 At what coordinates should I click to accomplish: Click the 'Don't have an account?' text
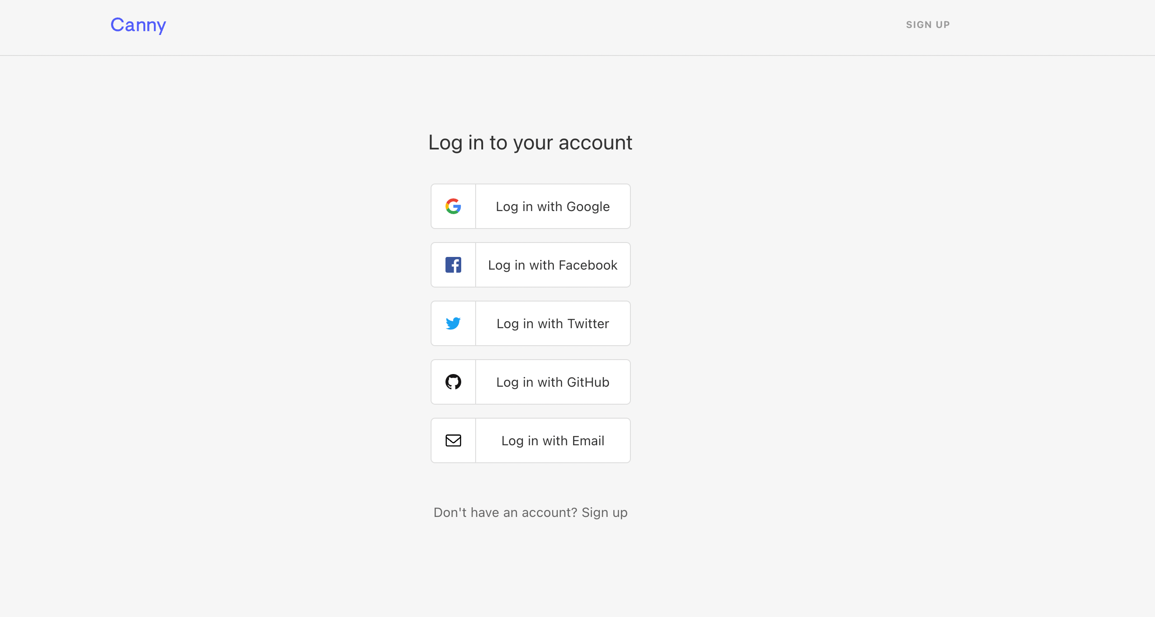point(505,512)
